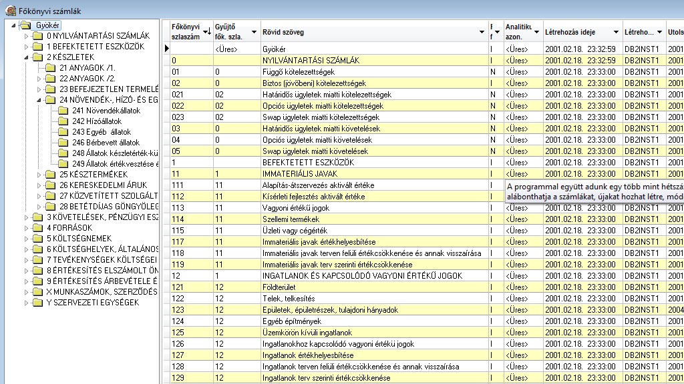Collapse the 2 KÉSZLETEK node
Image resolution: width=684 pixels, height=384 pixels.
26,57
